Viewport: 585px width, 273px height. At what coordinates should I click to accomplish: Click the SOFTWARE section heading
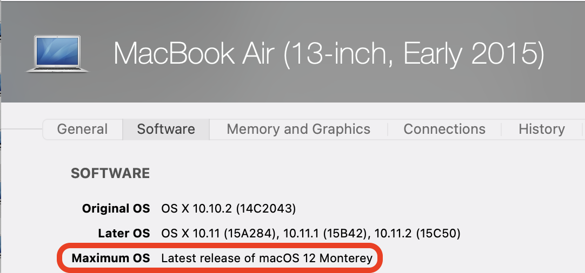pos(110,174)
